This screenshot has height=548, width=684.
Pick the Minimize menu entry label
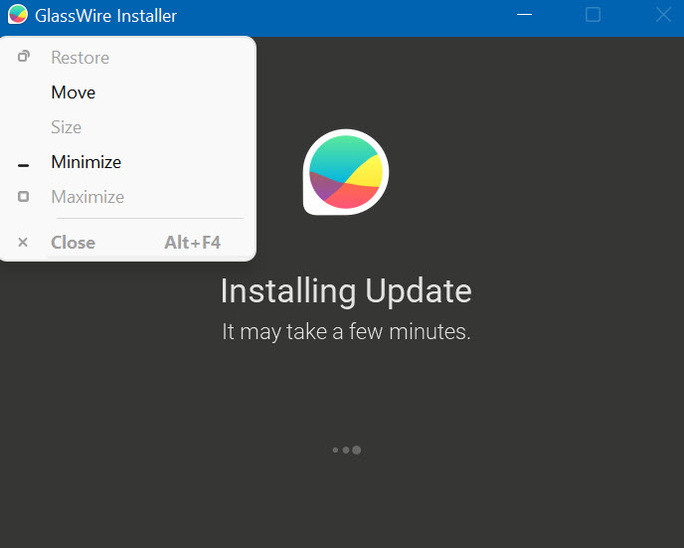(x=85, y=162)
